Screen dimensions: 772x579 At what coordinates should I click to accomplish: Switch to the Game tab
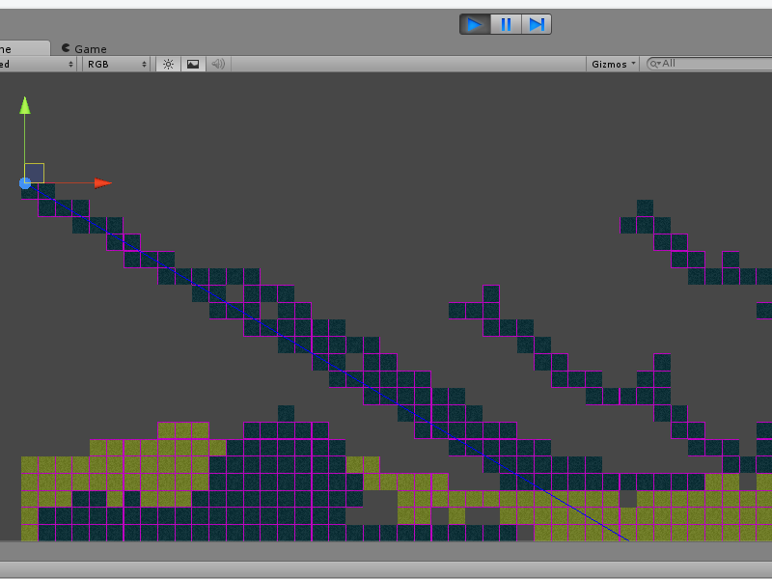coord(84,49)
